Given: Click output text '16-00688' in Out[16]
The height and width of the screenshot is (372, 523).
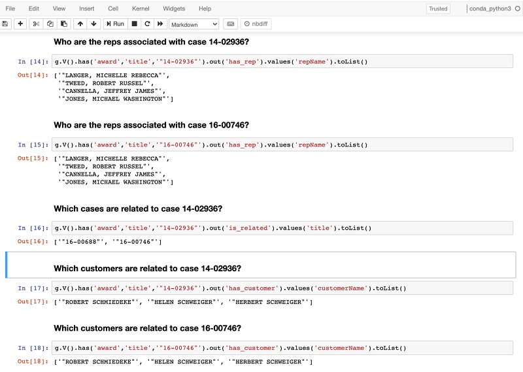Looking at the screenshot, I should pos(81,242).
